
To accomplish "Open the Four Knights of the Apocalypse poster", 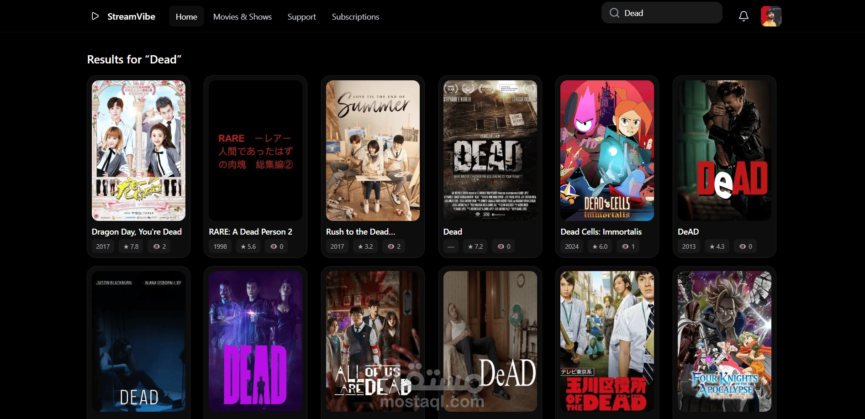I will click(724, 341).
